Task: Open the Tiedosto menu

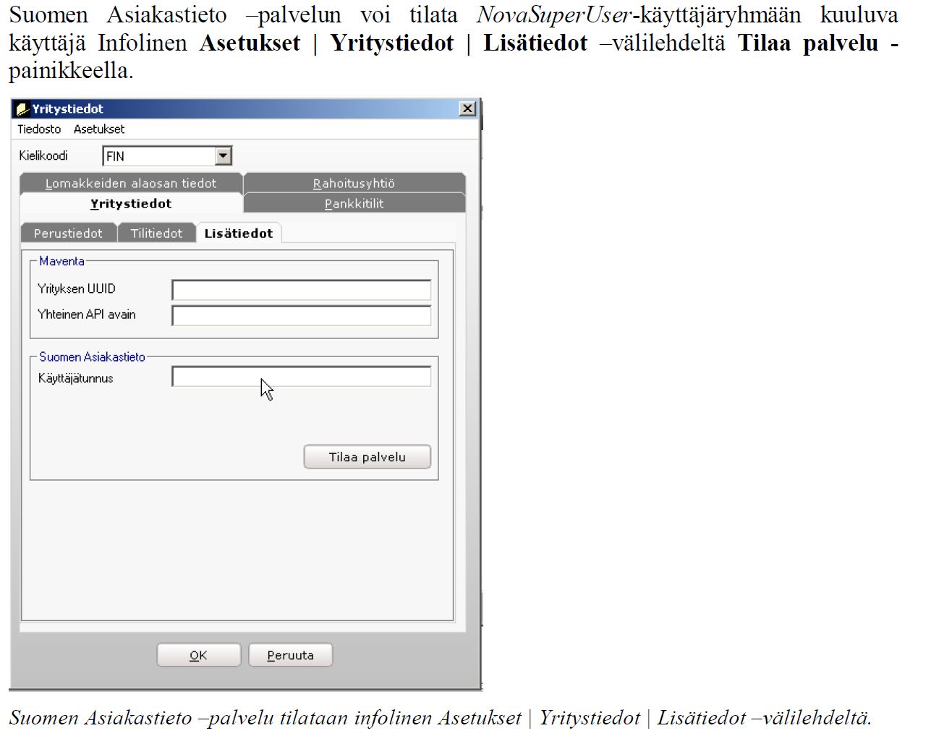Action: click(x=39, y=129)
